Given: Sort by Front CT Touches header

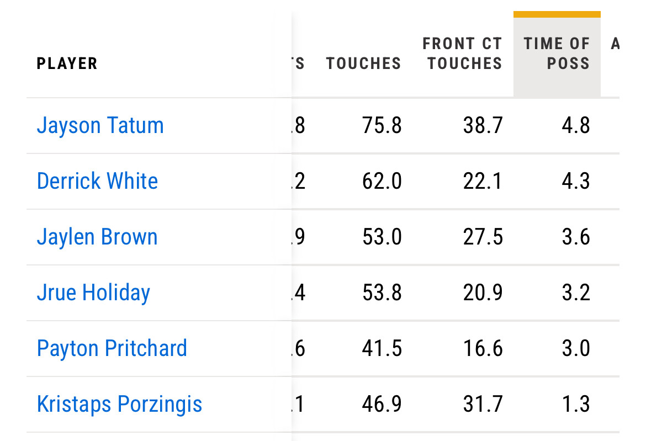Looking at the screenshot, I should tap(464, 54).
